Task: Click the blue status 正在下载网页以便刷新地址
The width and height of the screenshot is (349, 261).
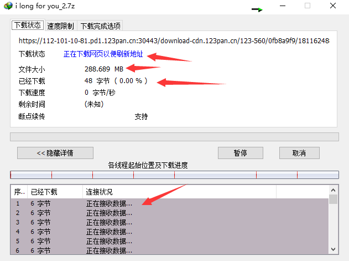Action: [103, 54]
